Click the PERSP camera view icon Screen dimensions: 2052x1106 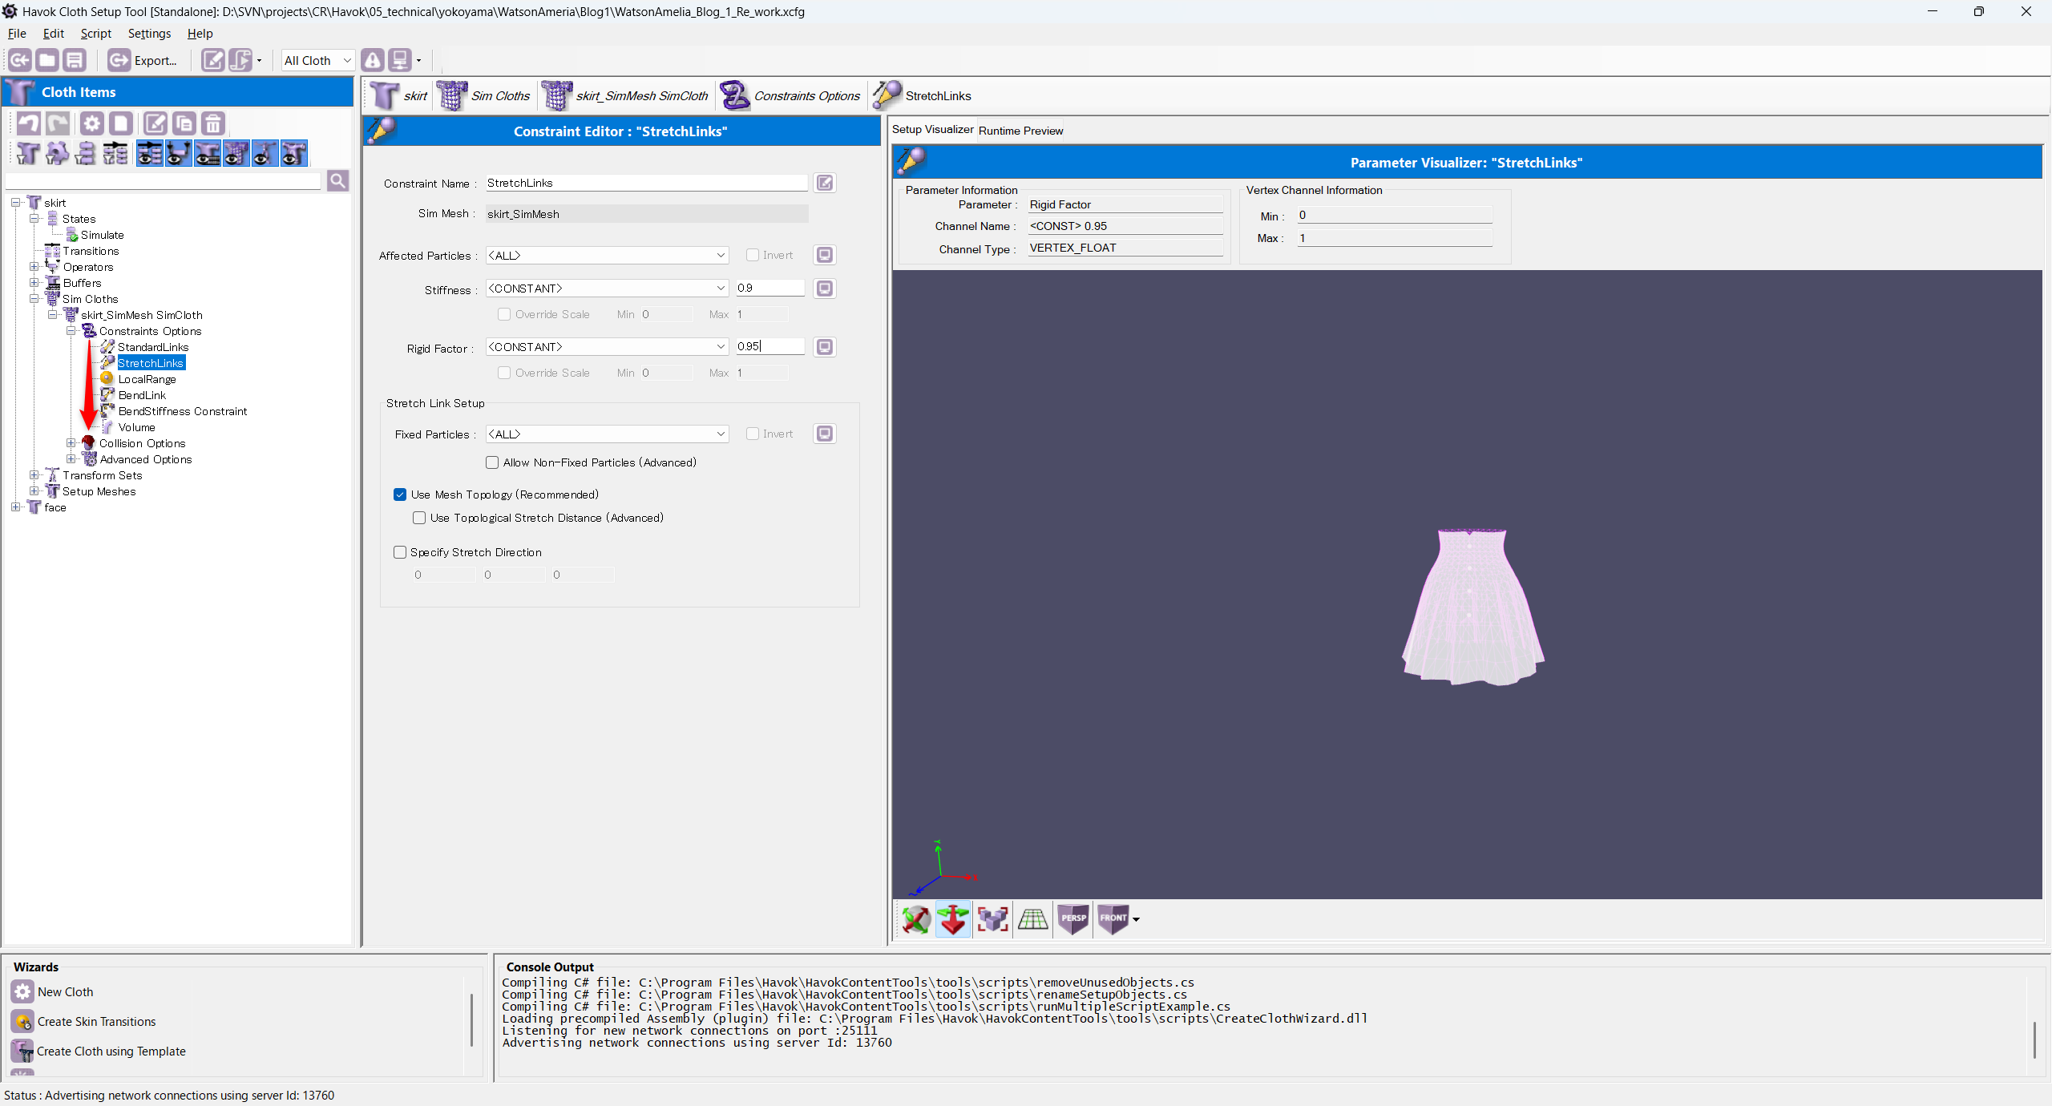(1073, 919)
